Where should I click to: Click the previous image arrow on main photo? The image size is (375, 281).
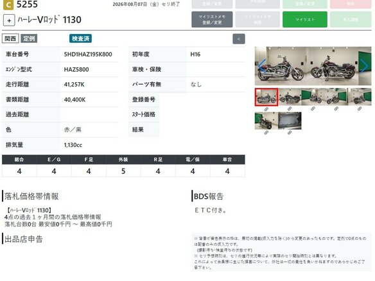(x=262, y=65)
